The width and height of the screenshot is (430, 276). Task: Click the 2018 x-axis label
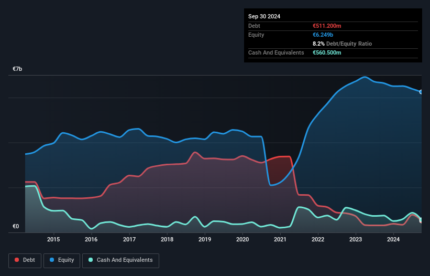[167, 239]
